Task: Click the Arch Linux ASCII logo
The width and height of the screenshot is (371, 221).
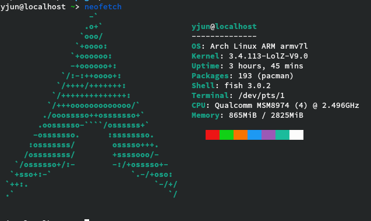Action: [x=92, y=106]
